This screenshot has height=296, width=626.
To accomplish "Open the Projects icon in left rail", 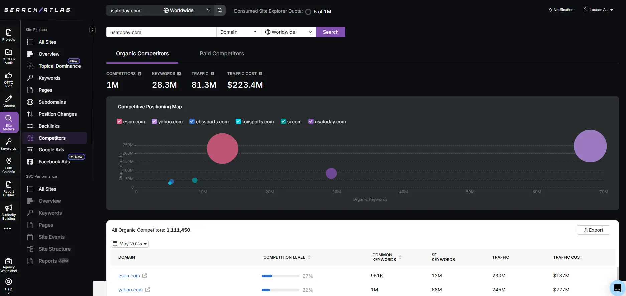I will click(9, 35).
